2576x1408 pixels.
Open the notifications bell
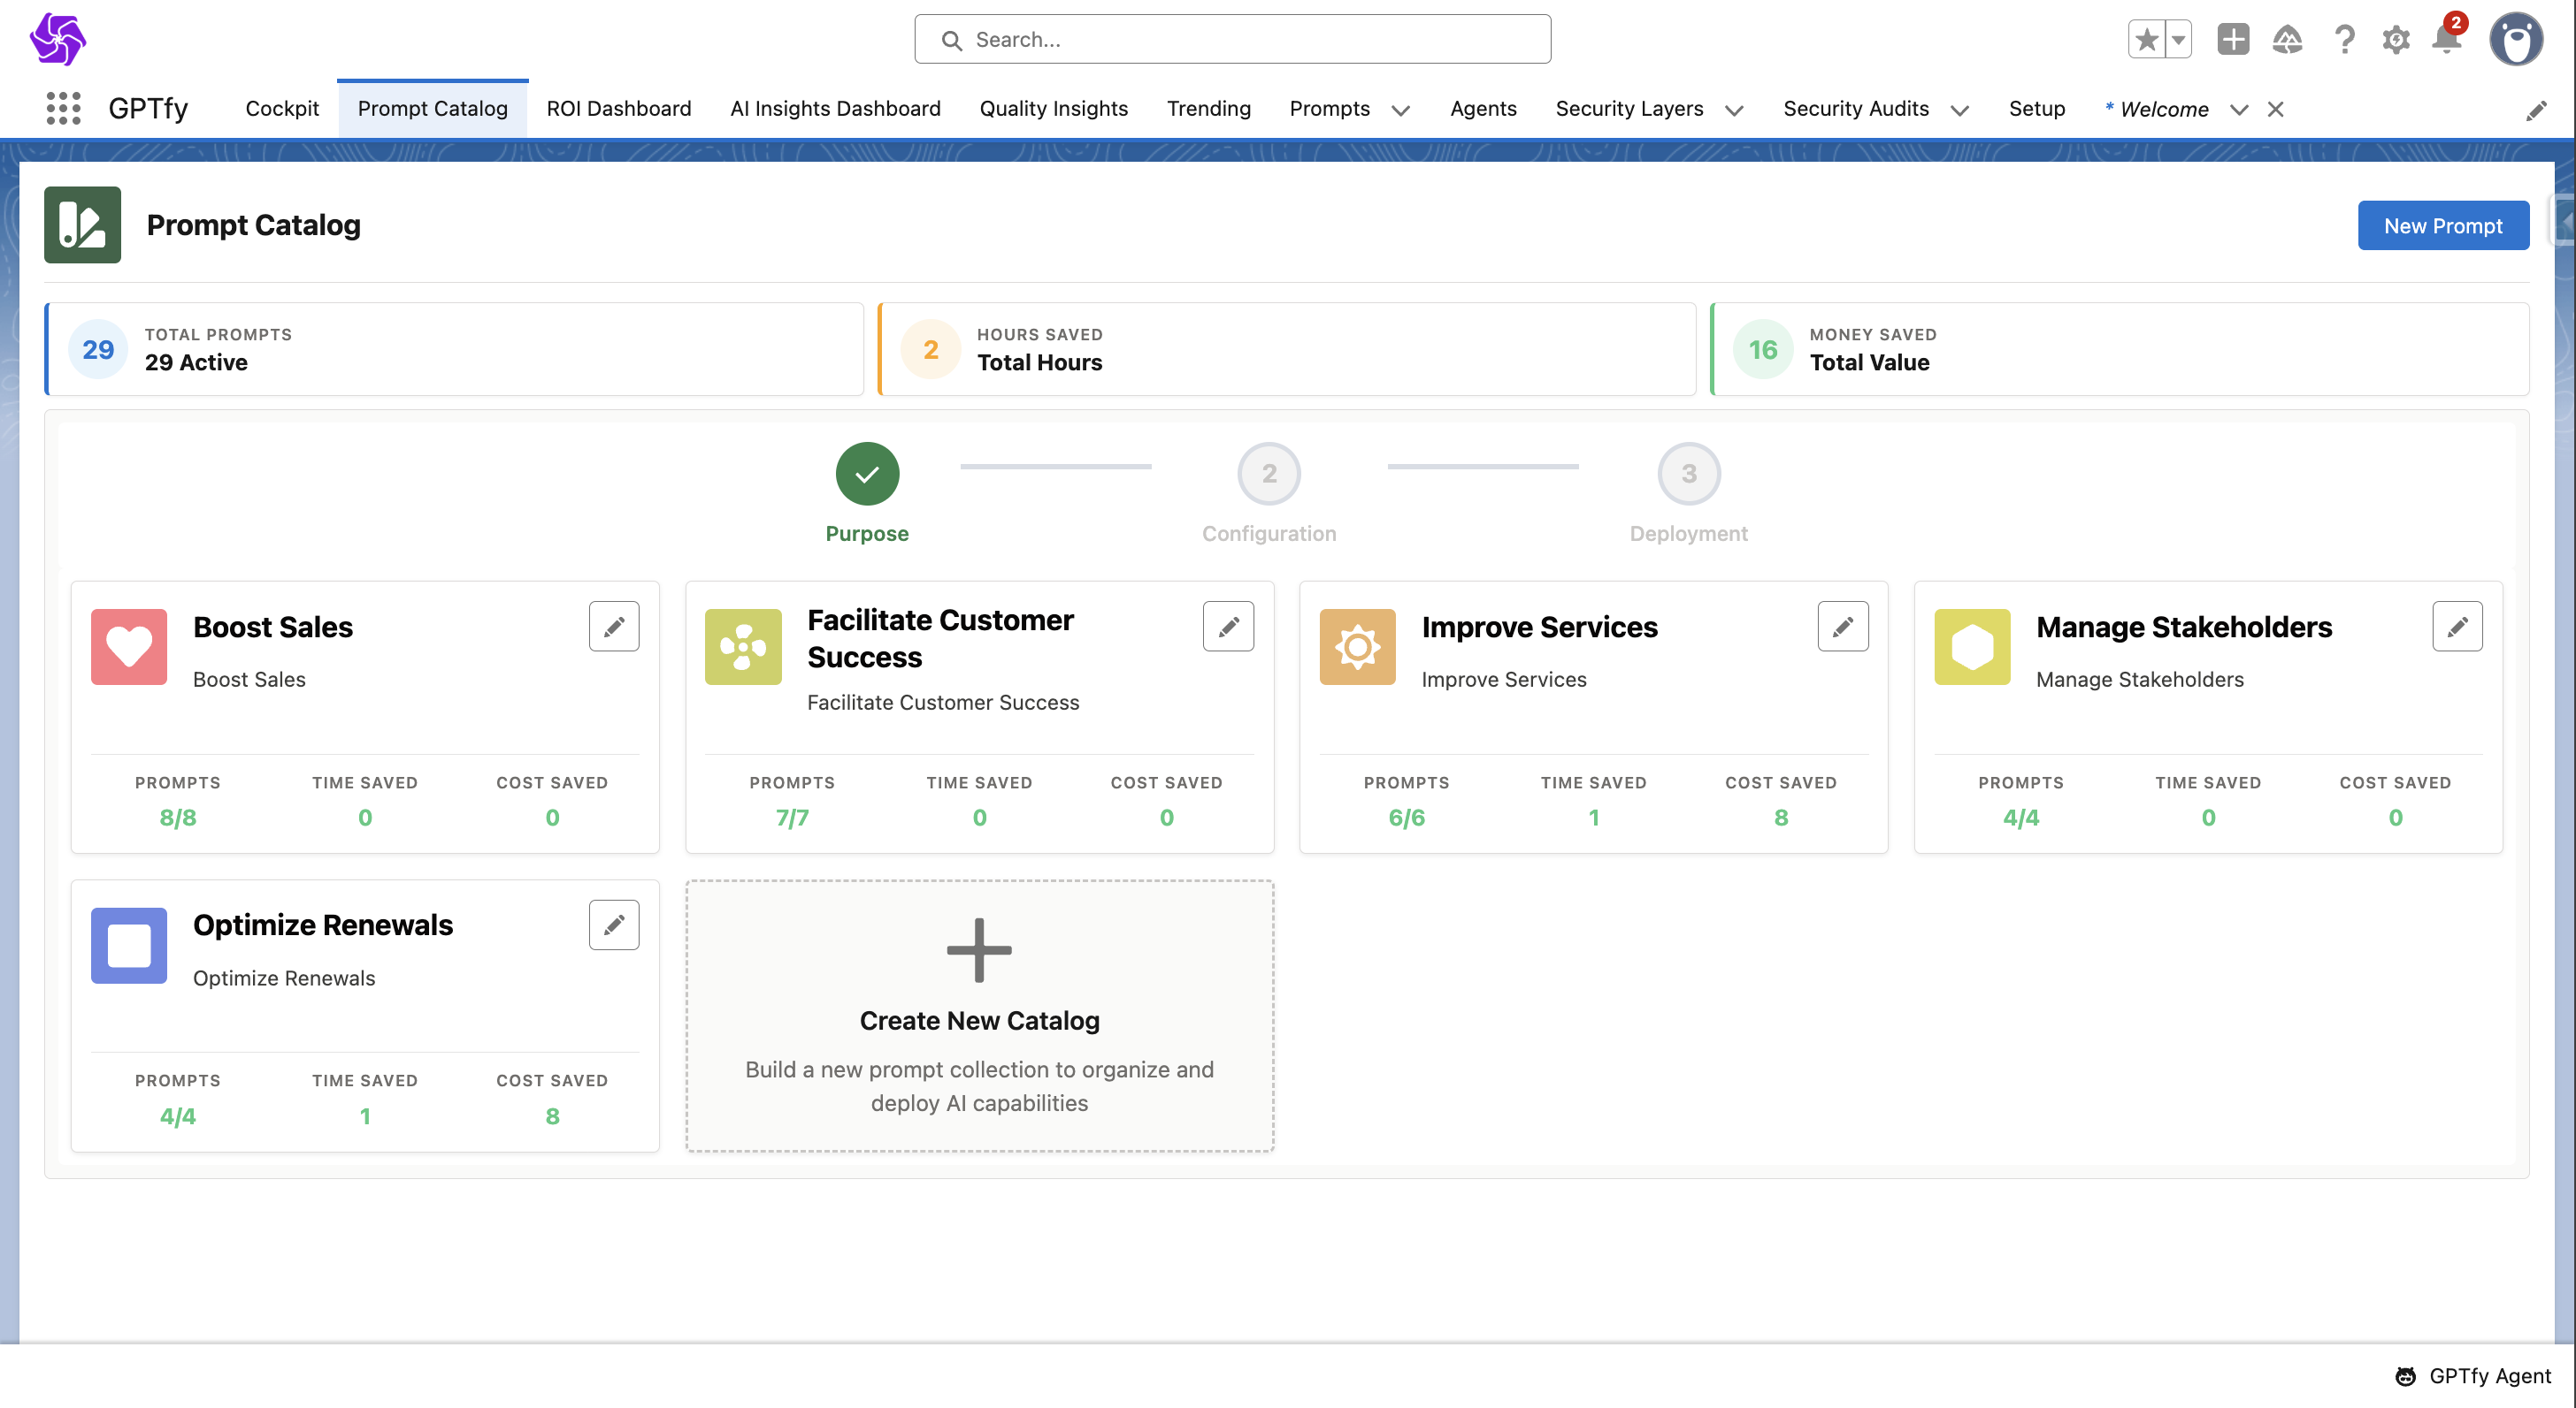click(2445, 40)
